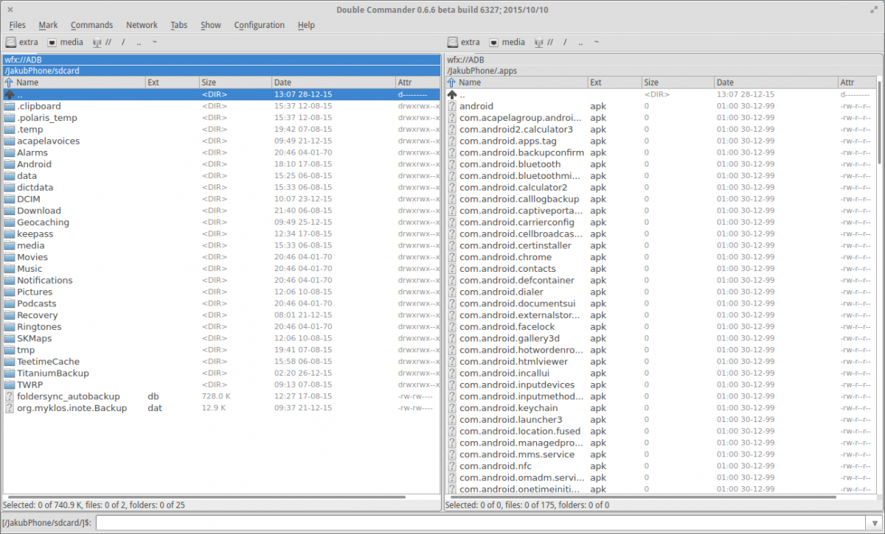The image size is (885, 534).
Task: Click the TitaniumBackup folder icon
Action: coord(10,373)
